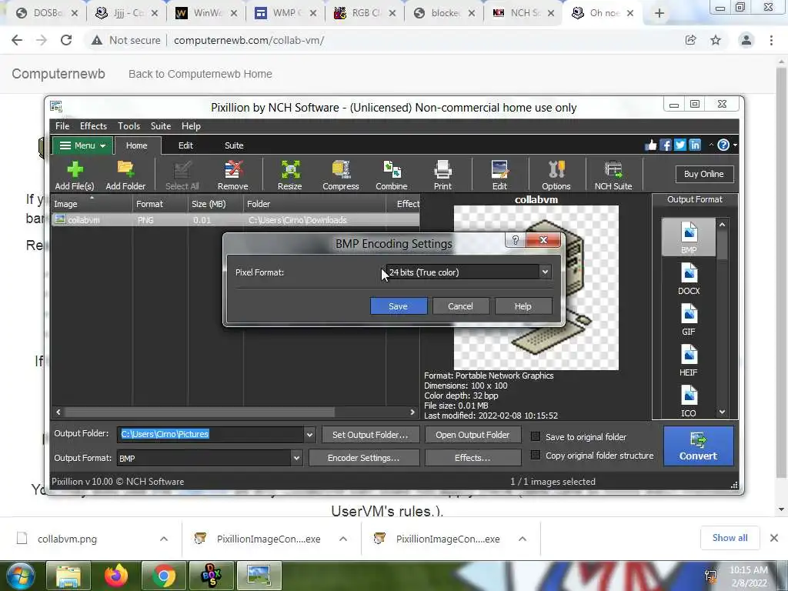Open the Resize tool
This screenshot has height=591, width=788.
click(290, 175)
